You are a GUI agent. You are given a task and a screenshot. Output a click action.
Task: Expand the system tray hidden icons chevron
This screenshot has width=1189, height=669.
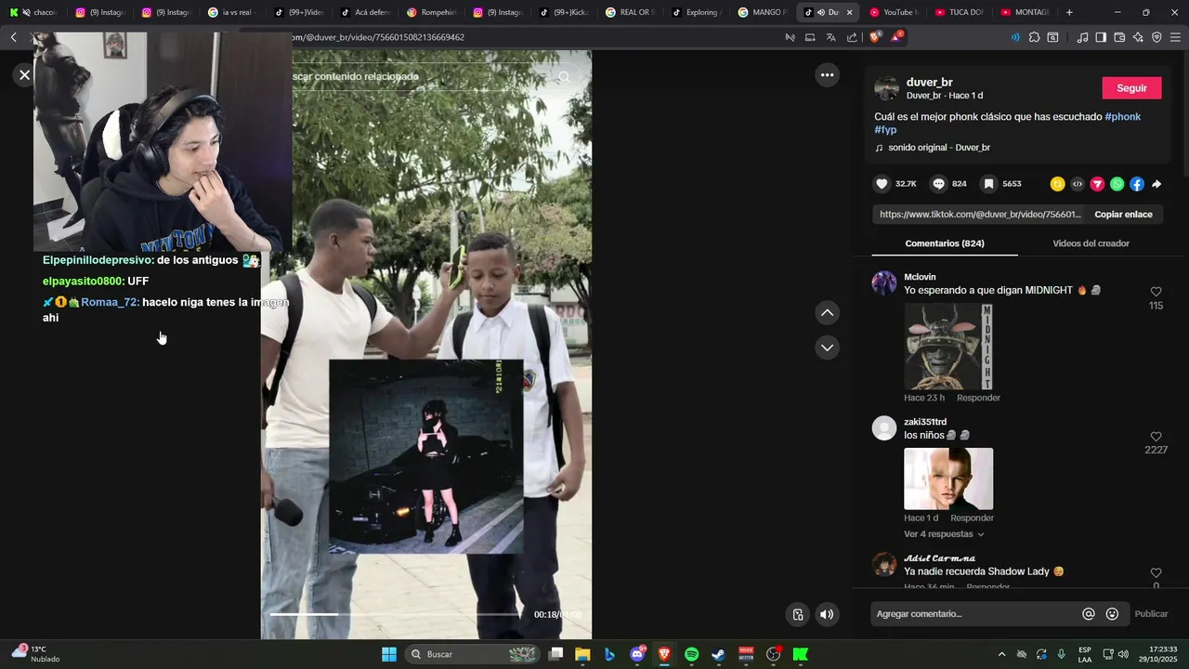point(1001,654)
